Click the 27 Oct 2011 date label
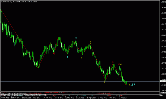 5,98
